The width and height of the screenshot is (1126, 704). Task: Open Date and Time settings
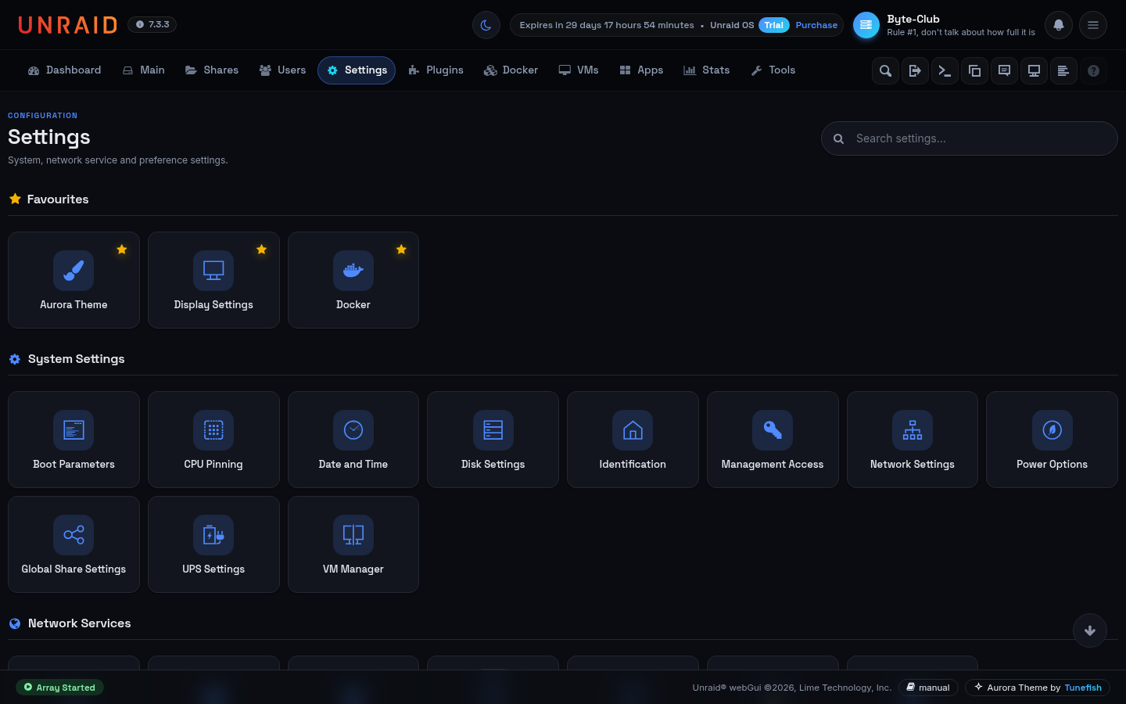[353, 440]
